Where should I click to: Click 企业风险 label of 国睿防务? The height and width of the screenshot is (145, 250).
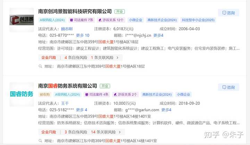pyautogui.click(x=49, y=132)
